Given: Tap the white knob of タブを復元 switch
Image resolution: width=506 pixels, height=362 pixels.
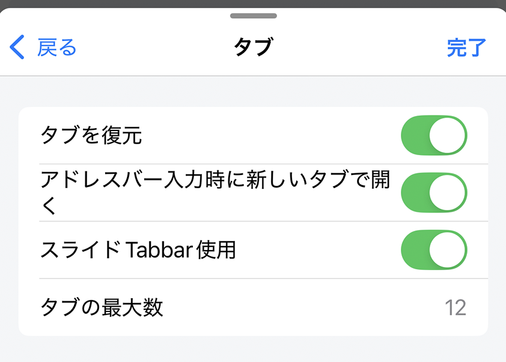Looking at the screenshot, I should pyautogui.click(x=448, y=135).
